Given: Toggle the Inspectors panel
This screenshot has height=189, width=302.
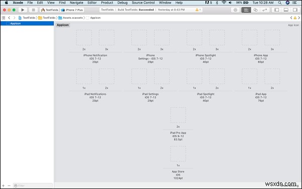Looking at the screenshot, I should tap(295, 10).
